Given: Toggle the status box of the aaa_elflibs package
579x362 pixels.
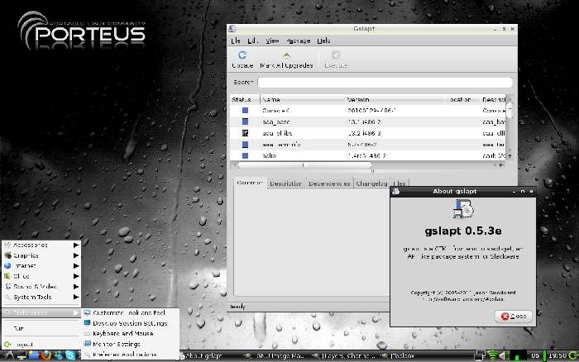Looking at the screenshot, I should pos(246,133).
